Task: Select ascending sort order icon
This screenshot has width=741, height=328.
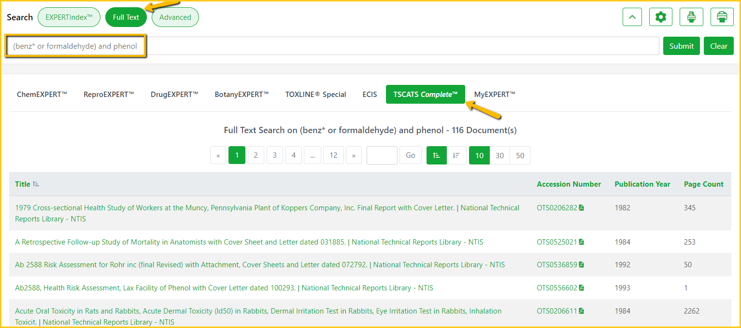Action: 437,155
